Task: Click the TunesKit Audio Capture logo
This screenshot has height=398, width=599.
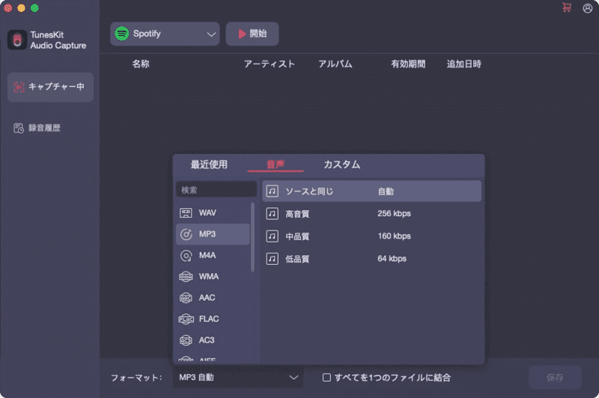Action: point(17,40)
